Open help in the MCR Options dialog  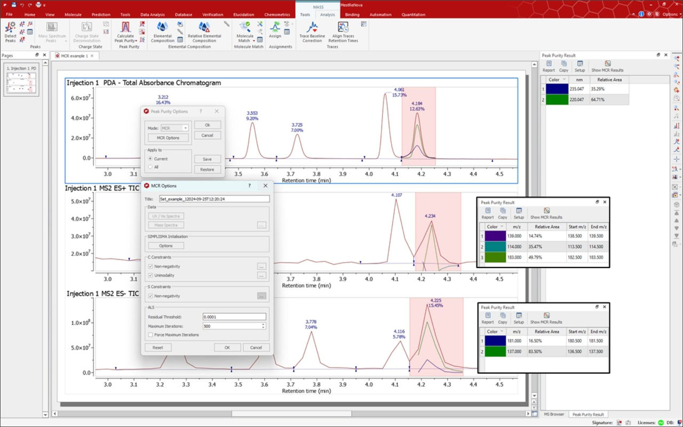(x=249, y=186)
